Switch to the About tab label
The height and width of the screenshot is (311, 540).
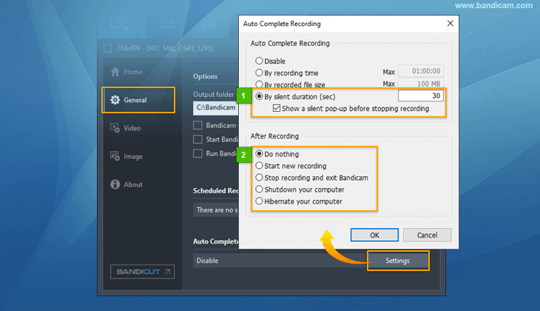(133, 184)
